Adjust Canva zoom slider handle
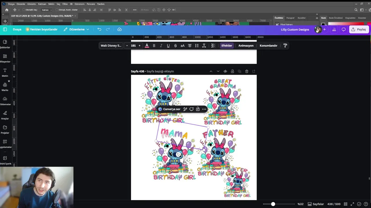This screenshot has width=371, height=208. pos(273,204)
